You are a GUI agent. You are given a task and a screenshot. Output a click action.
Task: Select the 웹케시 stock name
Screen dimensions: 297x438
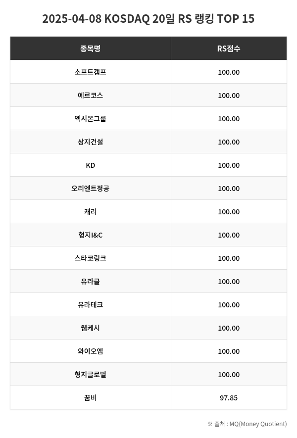pos(90,328)
